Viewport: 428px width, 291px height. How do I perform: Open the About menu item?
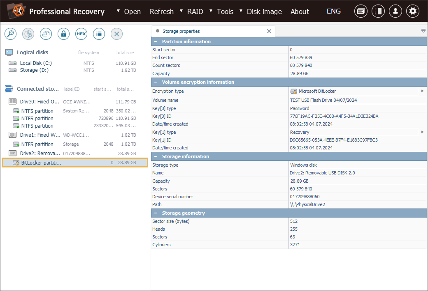coord(300,11)
